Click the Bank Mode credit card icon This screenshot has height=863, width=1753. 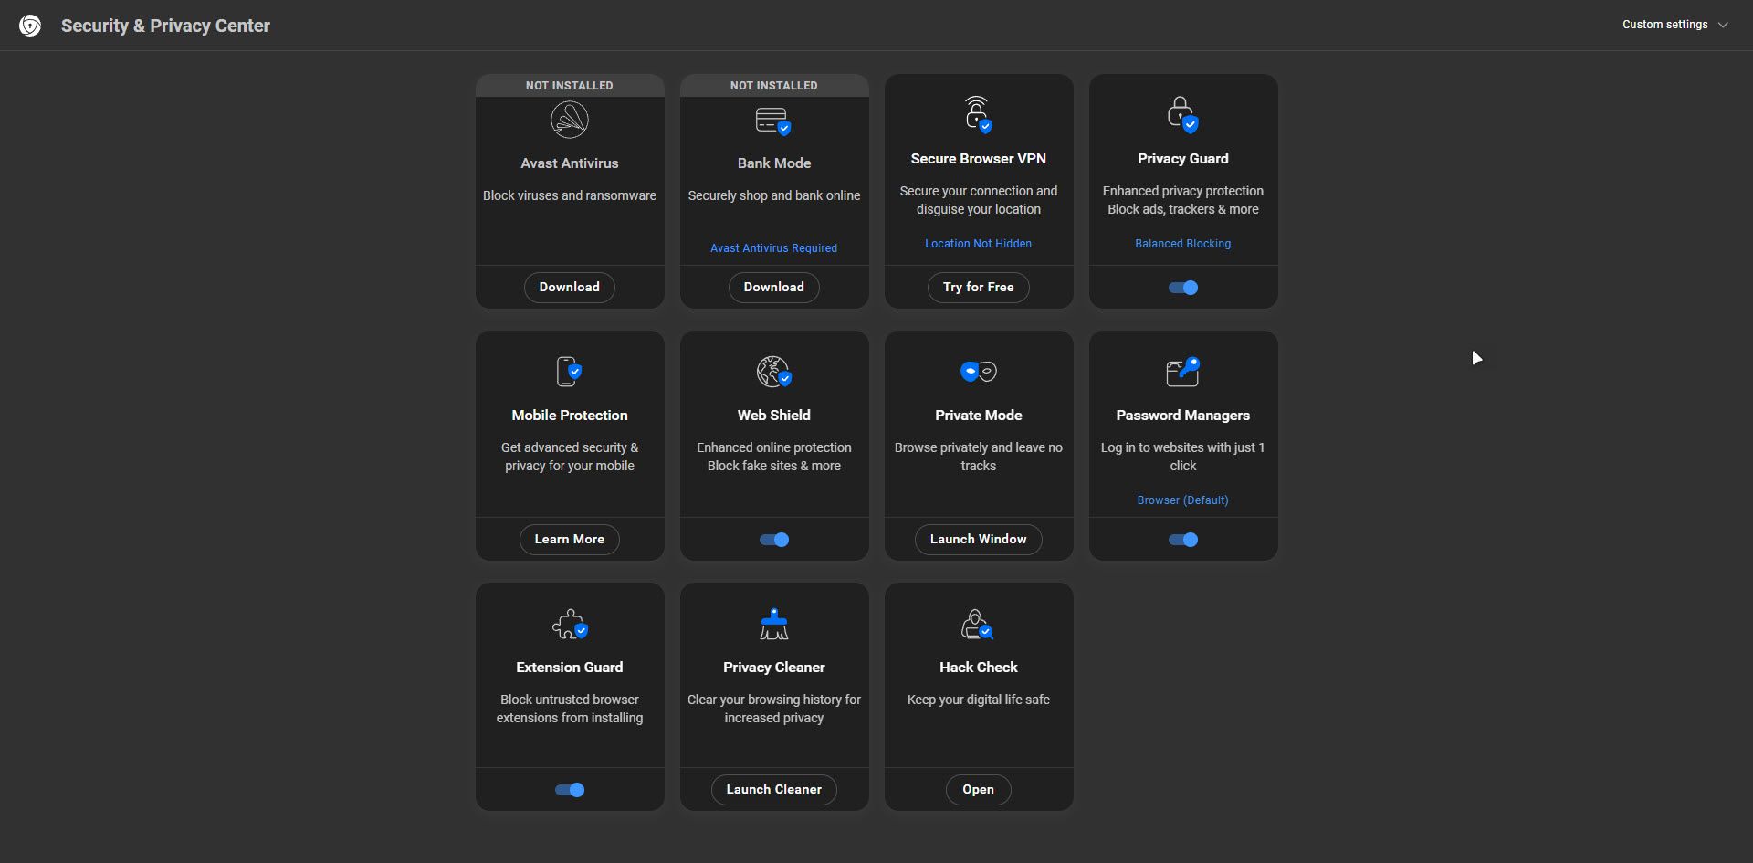773,121
